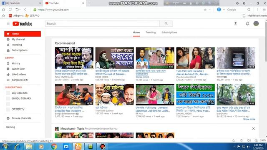Open a new browser tab
Screen dimensions: 267x150
tap(89, 3)
